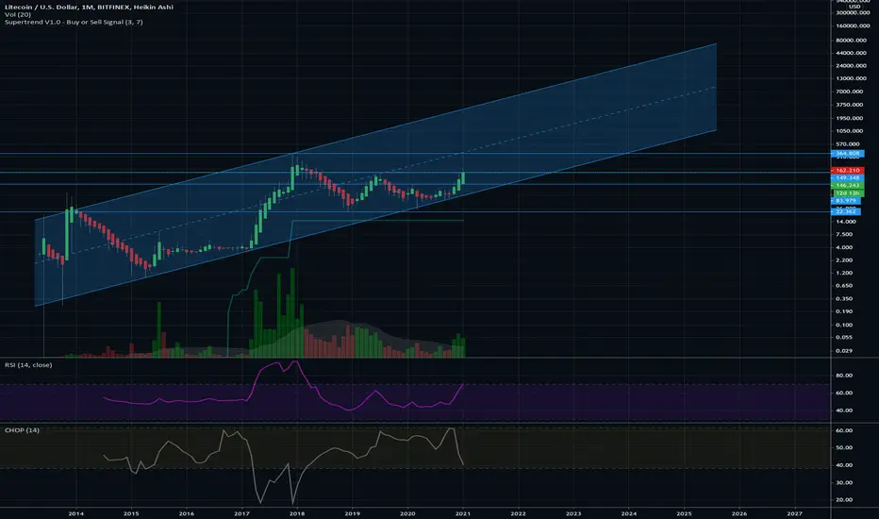The height and width of the screenshot is (519, 879).
Task: Click the 2020 label on time axis
Action: click(x=407, y=513)
